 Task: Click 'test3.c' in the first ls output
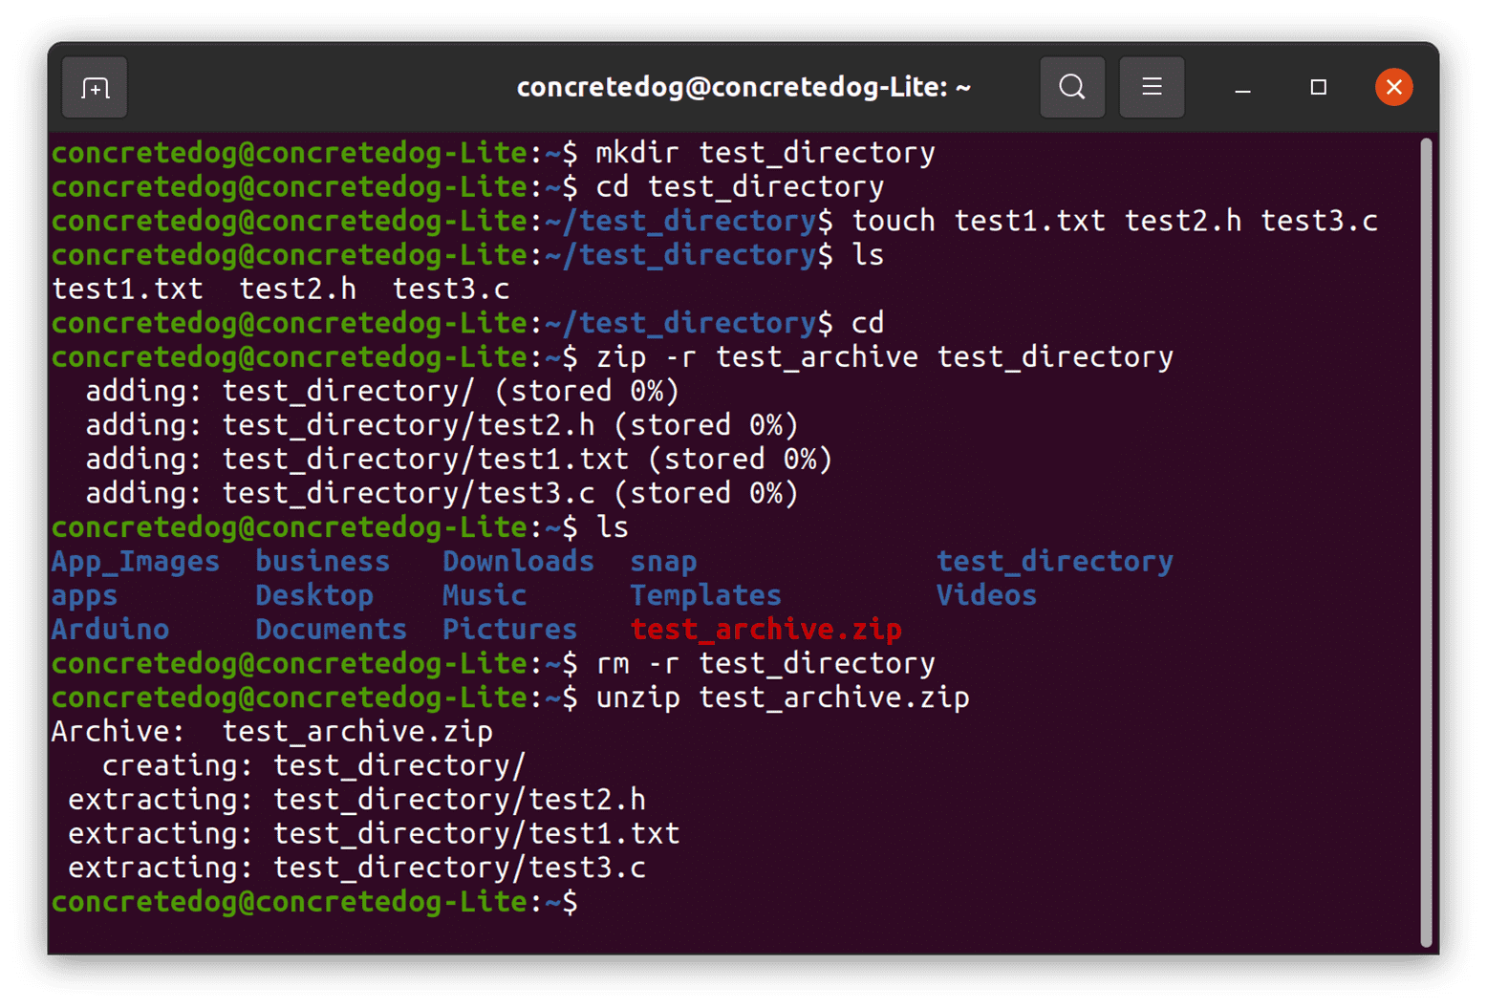click(451, 290)
